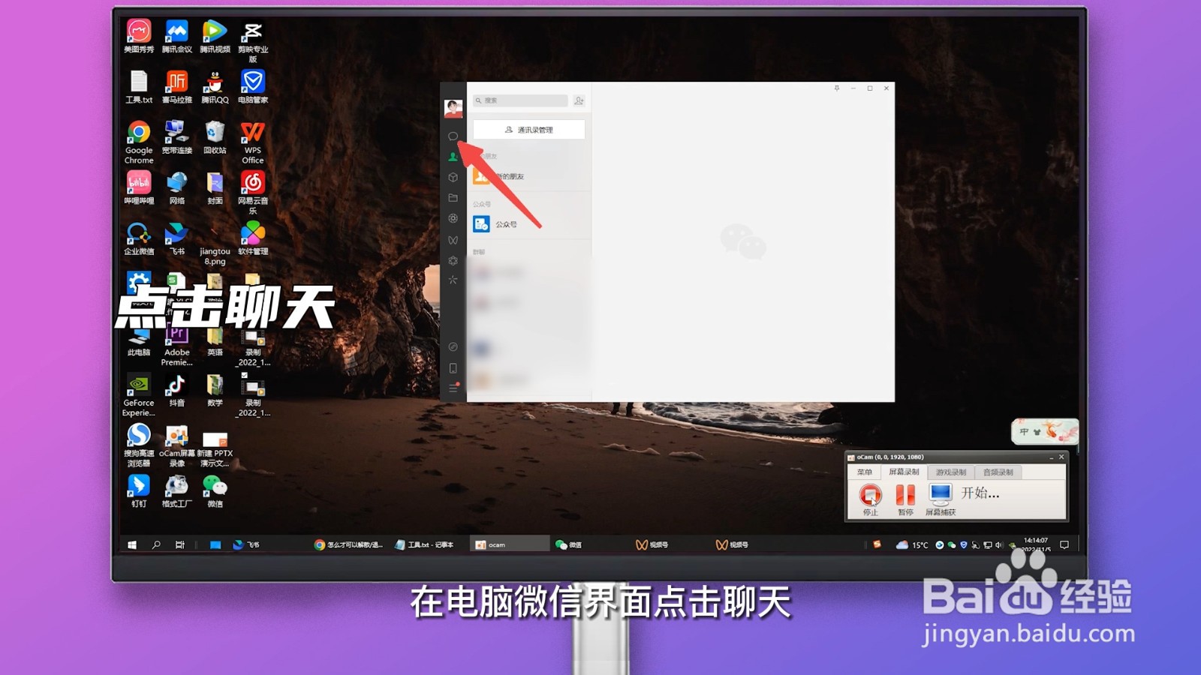Take a screenshot via oCam's 屏幕捕获 monitor icon
Viewport: 1201px width, 675px height.
(x=940, y=493)
